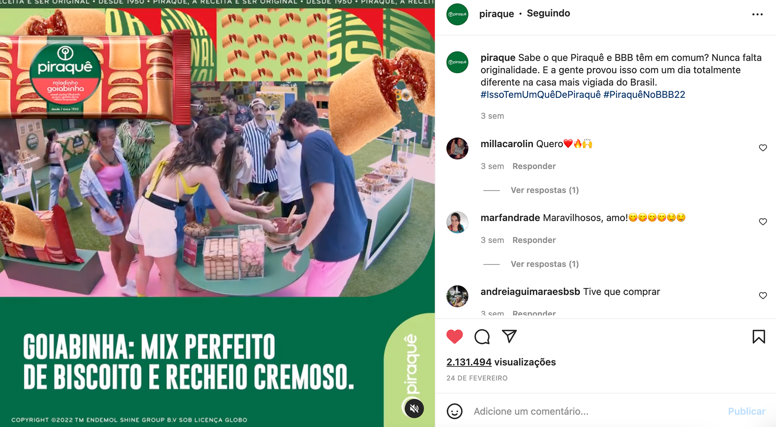Open piraque profile avatar in header
776x427 pixels.
pos(457,14)
